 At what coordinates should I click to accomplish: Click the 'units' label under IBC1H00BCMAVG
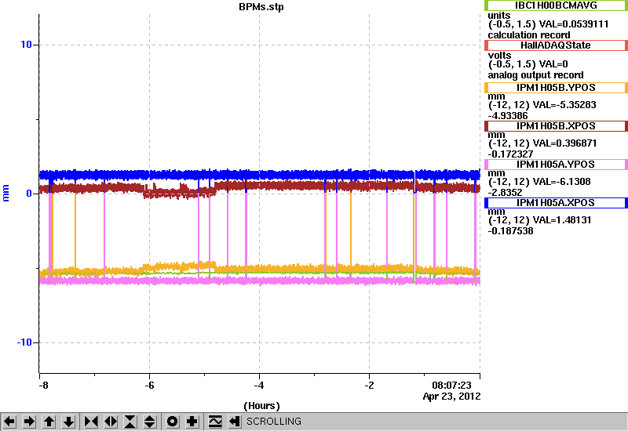499,16
